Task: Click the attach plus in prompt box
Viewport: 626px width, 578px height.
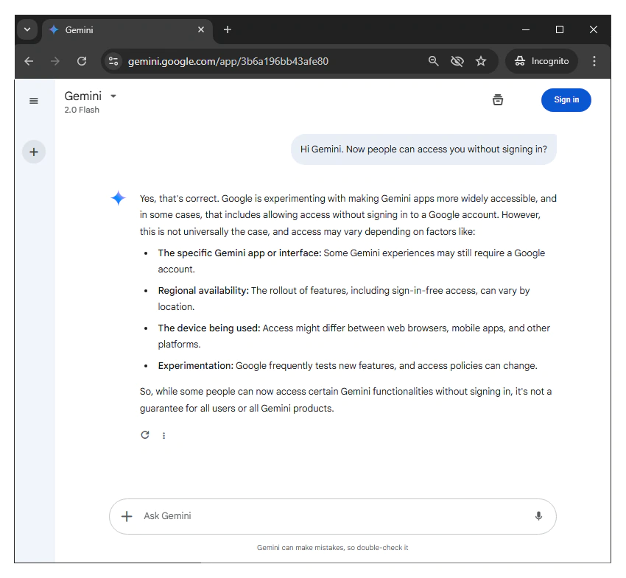Action: tap(127, 516)
